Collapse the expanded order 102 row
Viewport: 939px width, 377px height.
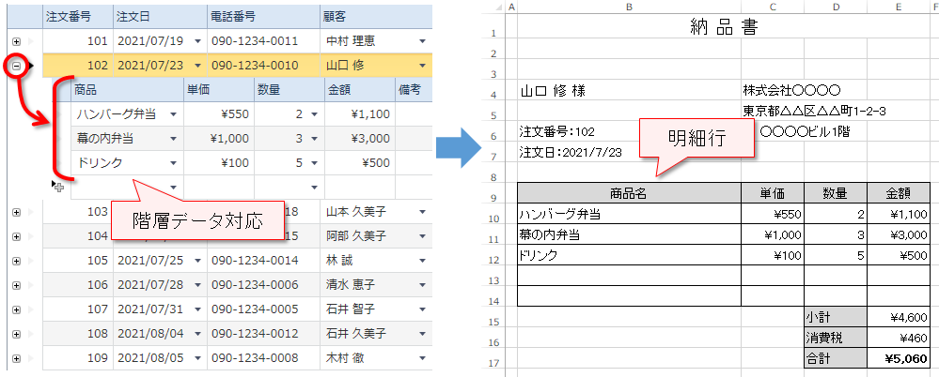click(17, 66)
